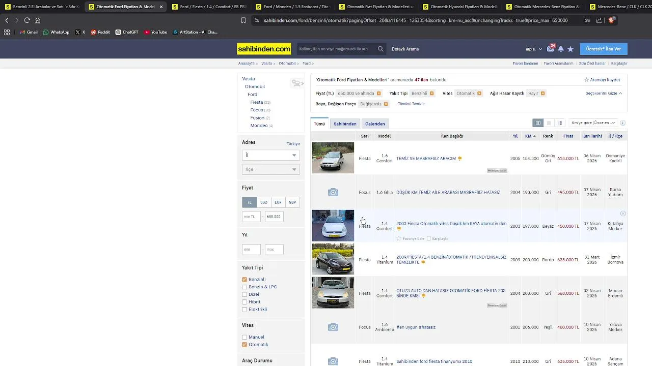Open the Gmail bookmark

coord(29,32)
